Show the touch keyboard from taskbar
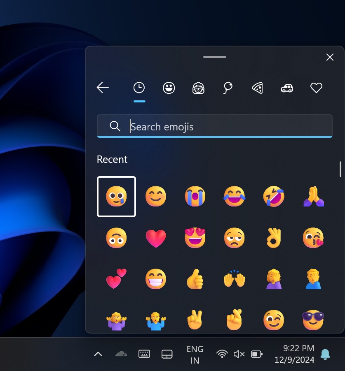The width and height of the screenshot is (345, 371). (x=144, y=353)
